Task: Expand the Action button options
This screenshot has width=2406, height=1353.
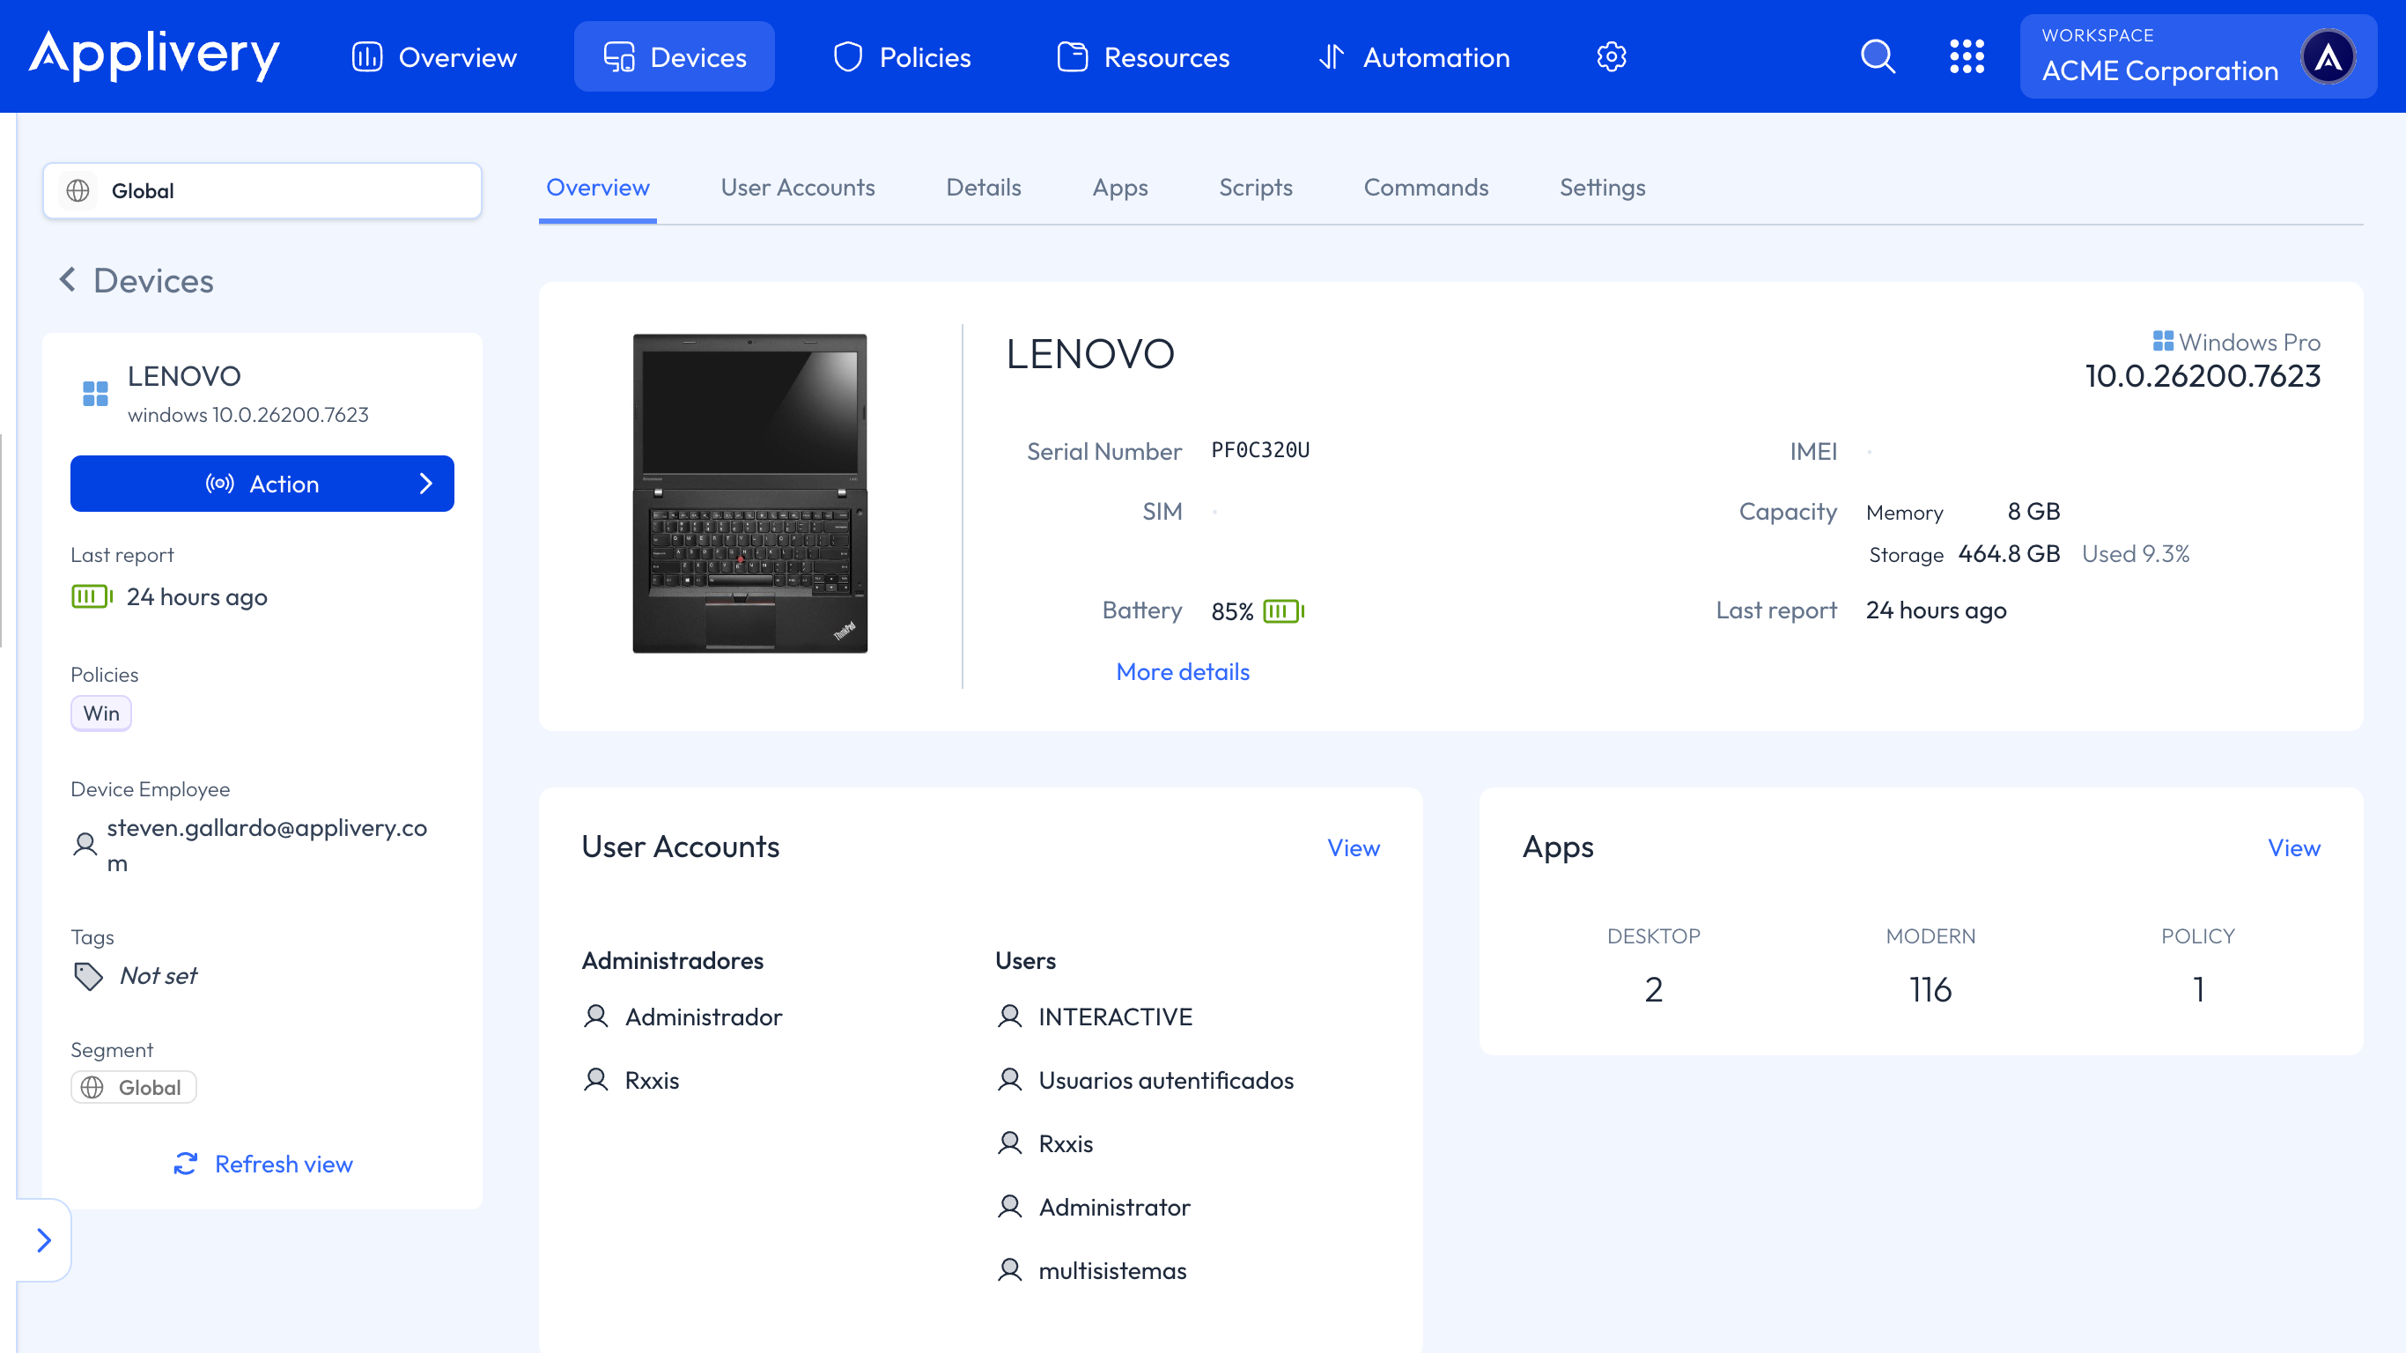Action: [426, 484]
